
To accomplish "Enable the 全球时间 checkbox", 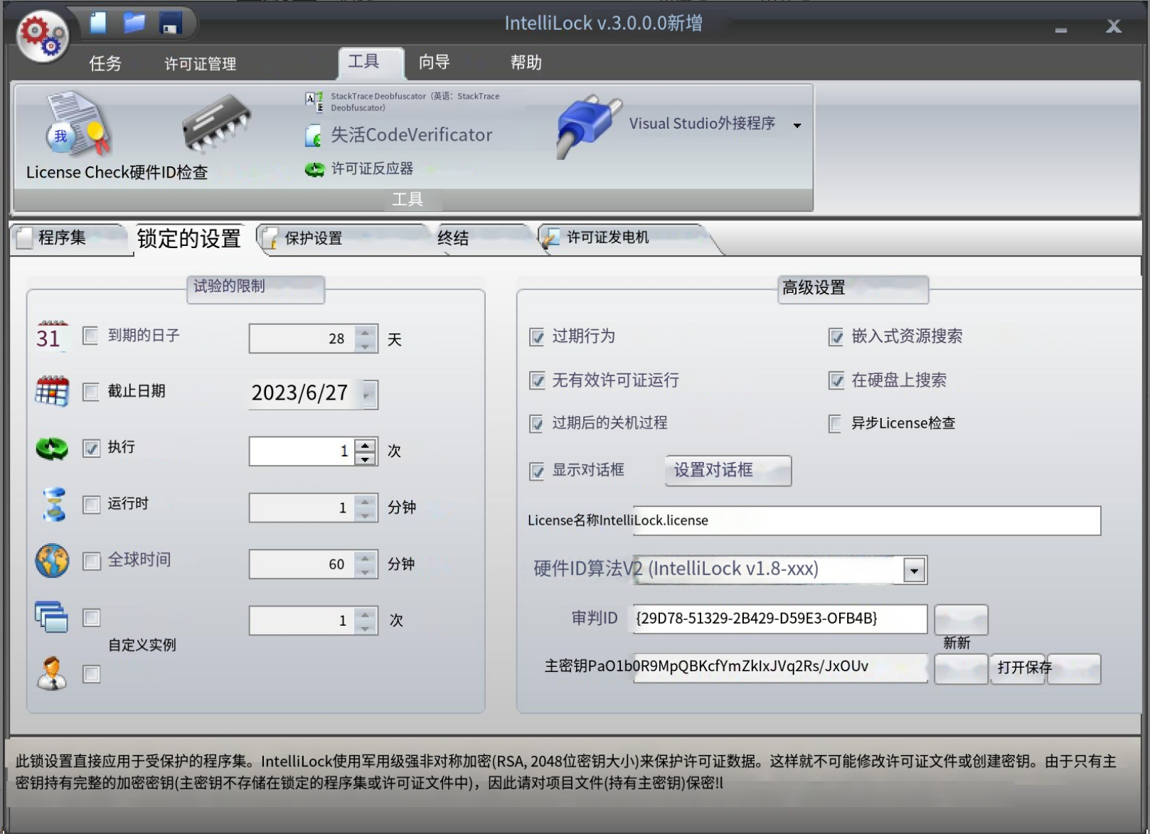I will [91, 561].
